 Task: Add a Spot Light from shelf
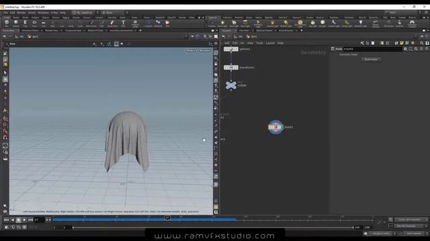tap(234, 24)
